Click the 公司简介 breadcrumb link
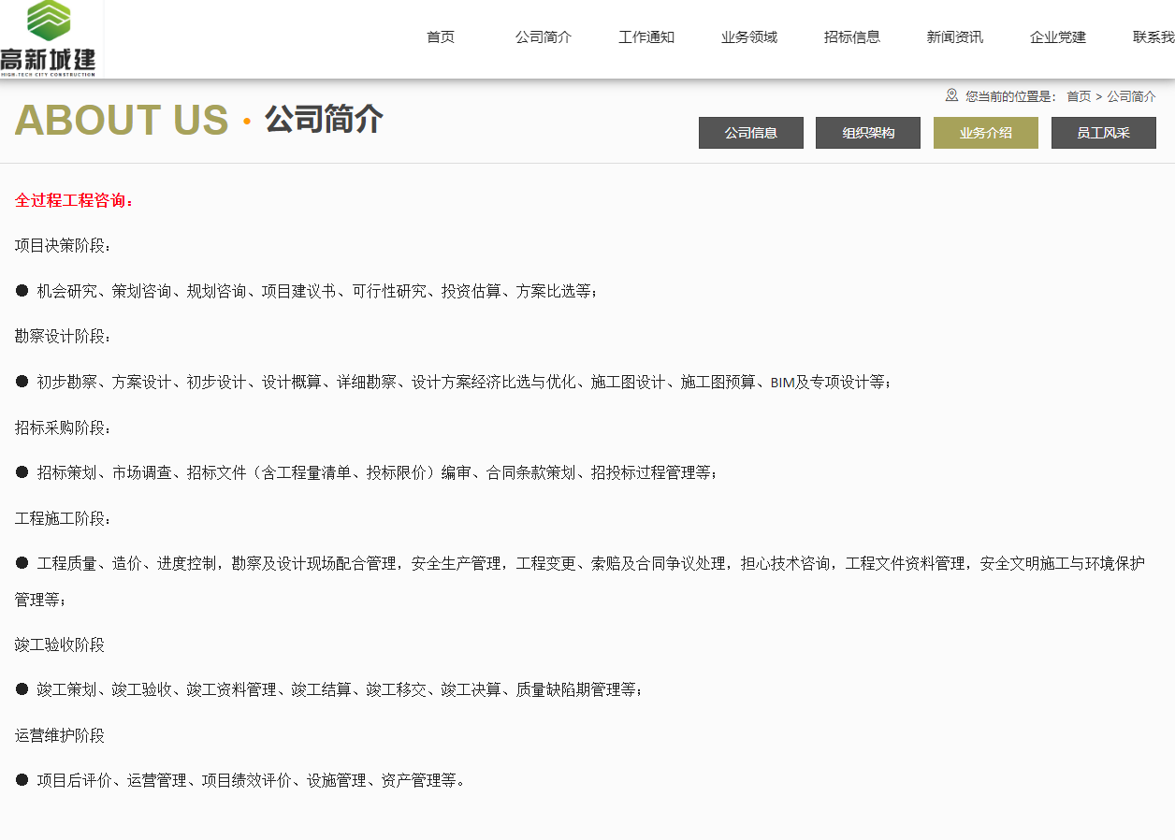This screenshot has height=840, width=1175. pos(1132,96)
